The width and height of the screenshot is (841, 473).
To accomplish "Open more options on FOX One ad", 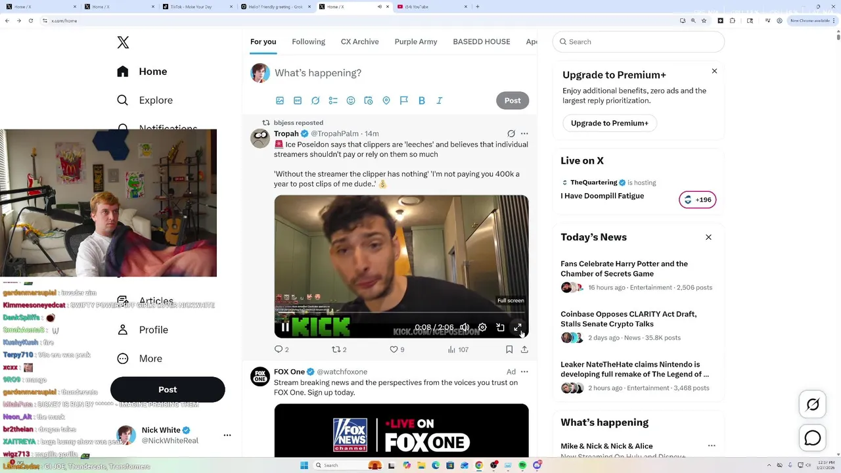I will 524,372.
